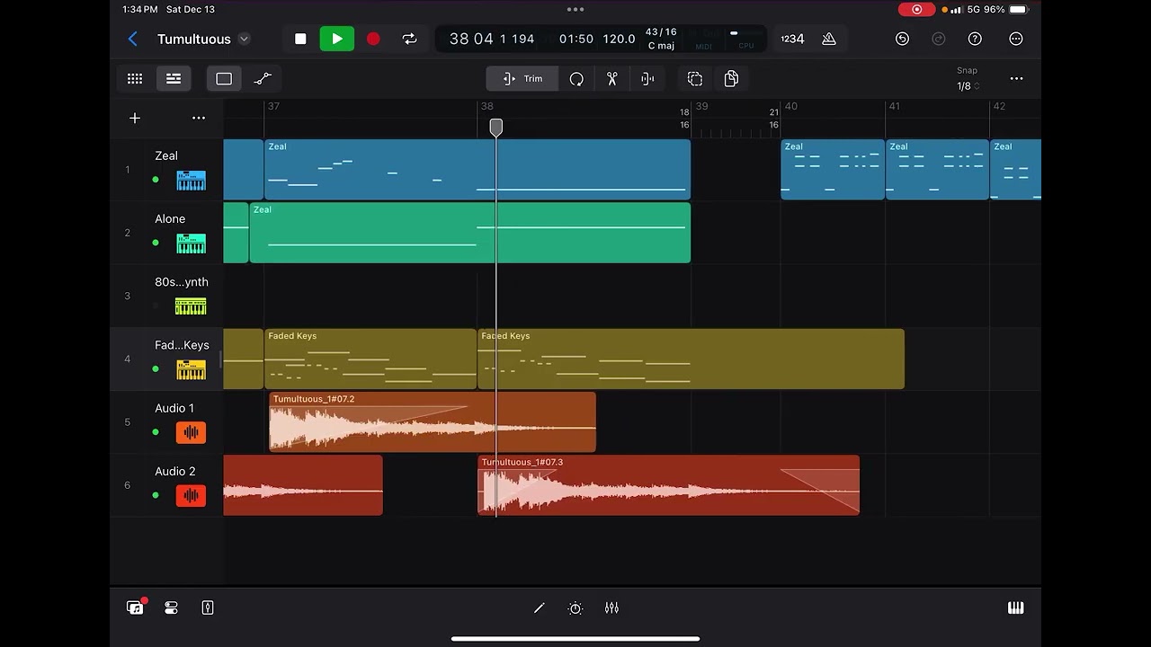This screenshot has width=1151, height=647.
Task: Open the help question mark icon
Action: (975, 39)
